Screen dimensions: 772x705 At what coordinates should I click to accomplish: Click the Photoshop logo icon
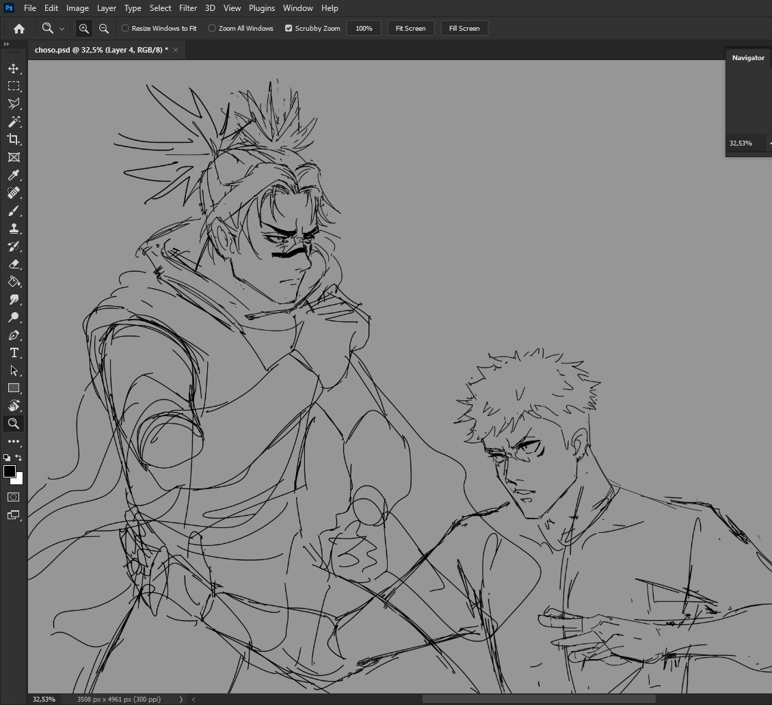point(9,8)
